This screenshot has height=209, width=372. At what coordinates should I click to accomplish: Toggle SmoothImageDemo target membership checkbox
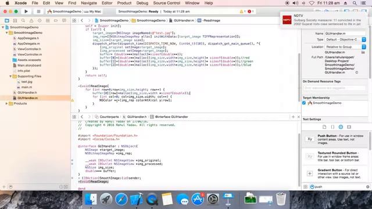(x=304, y=103)
